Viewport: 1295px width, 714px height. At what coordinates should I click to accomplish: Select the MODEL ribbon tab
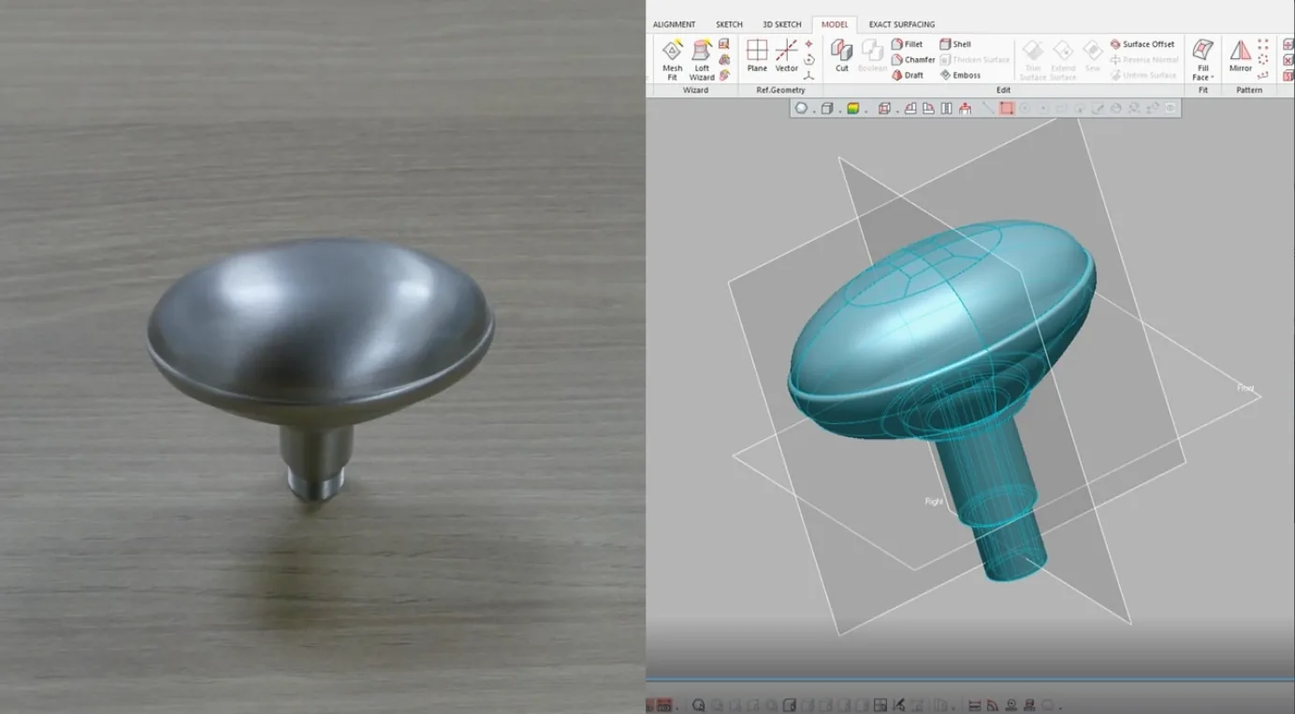pos(835,24)
